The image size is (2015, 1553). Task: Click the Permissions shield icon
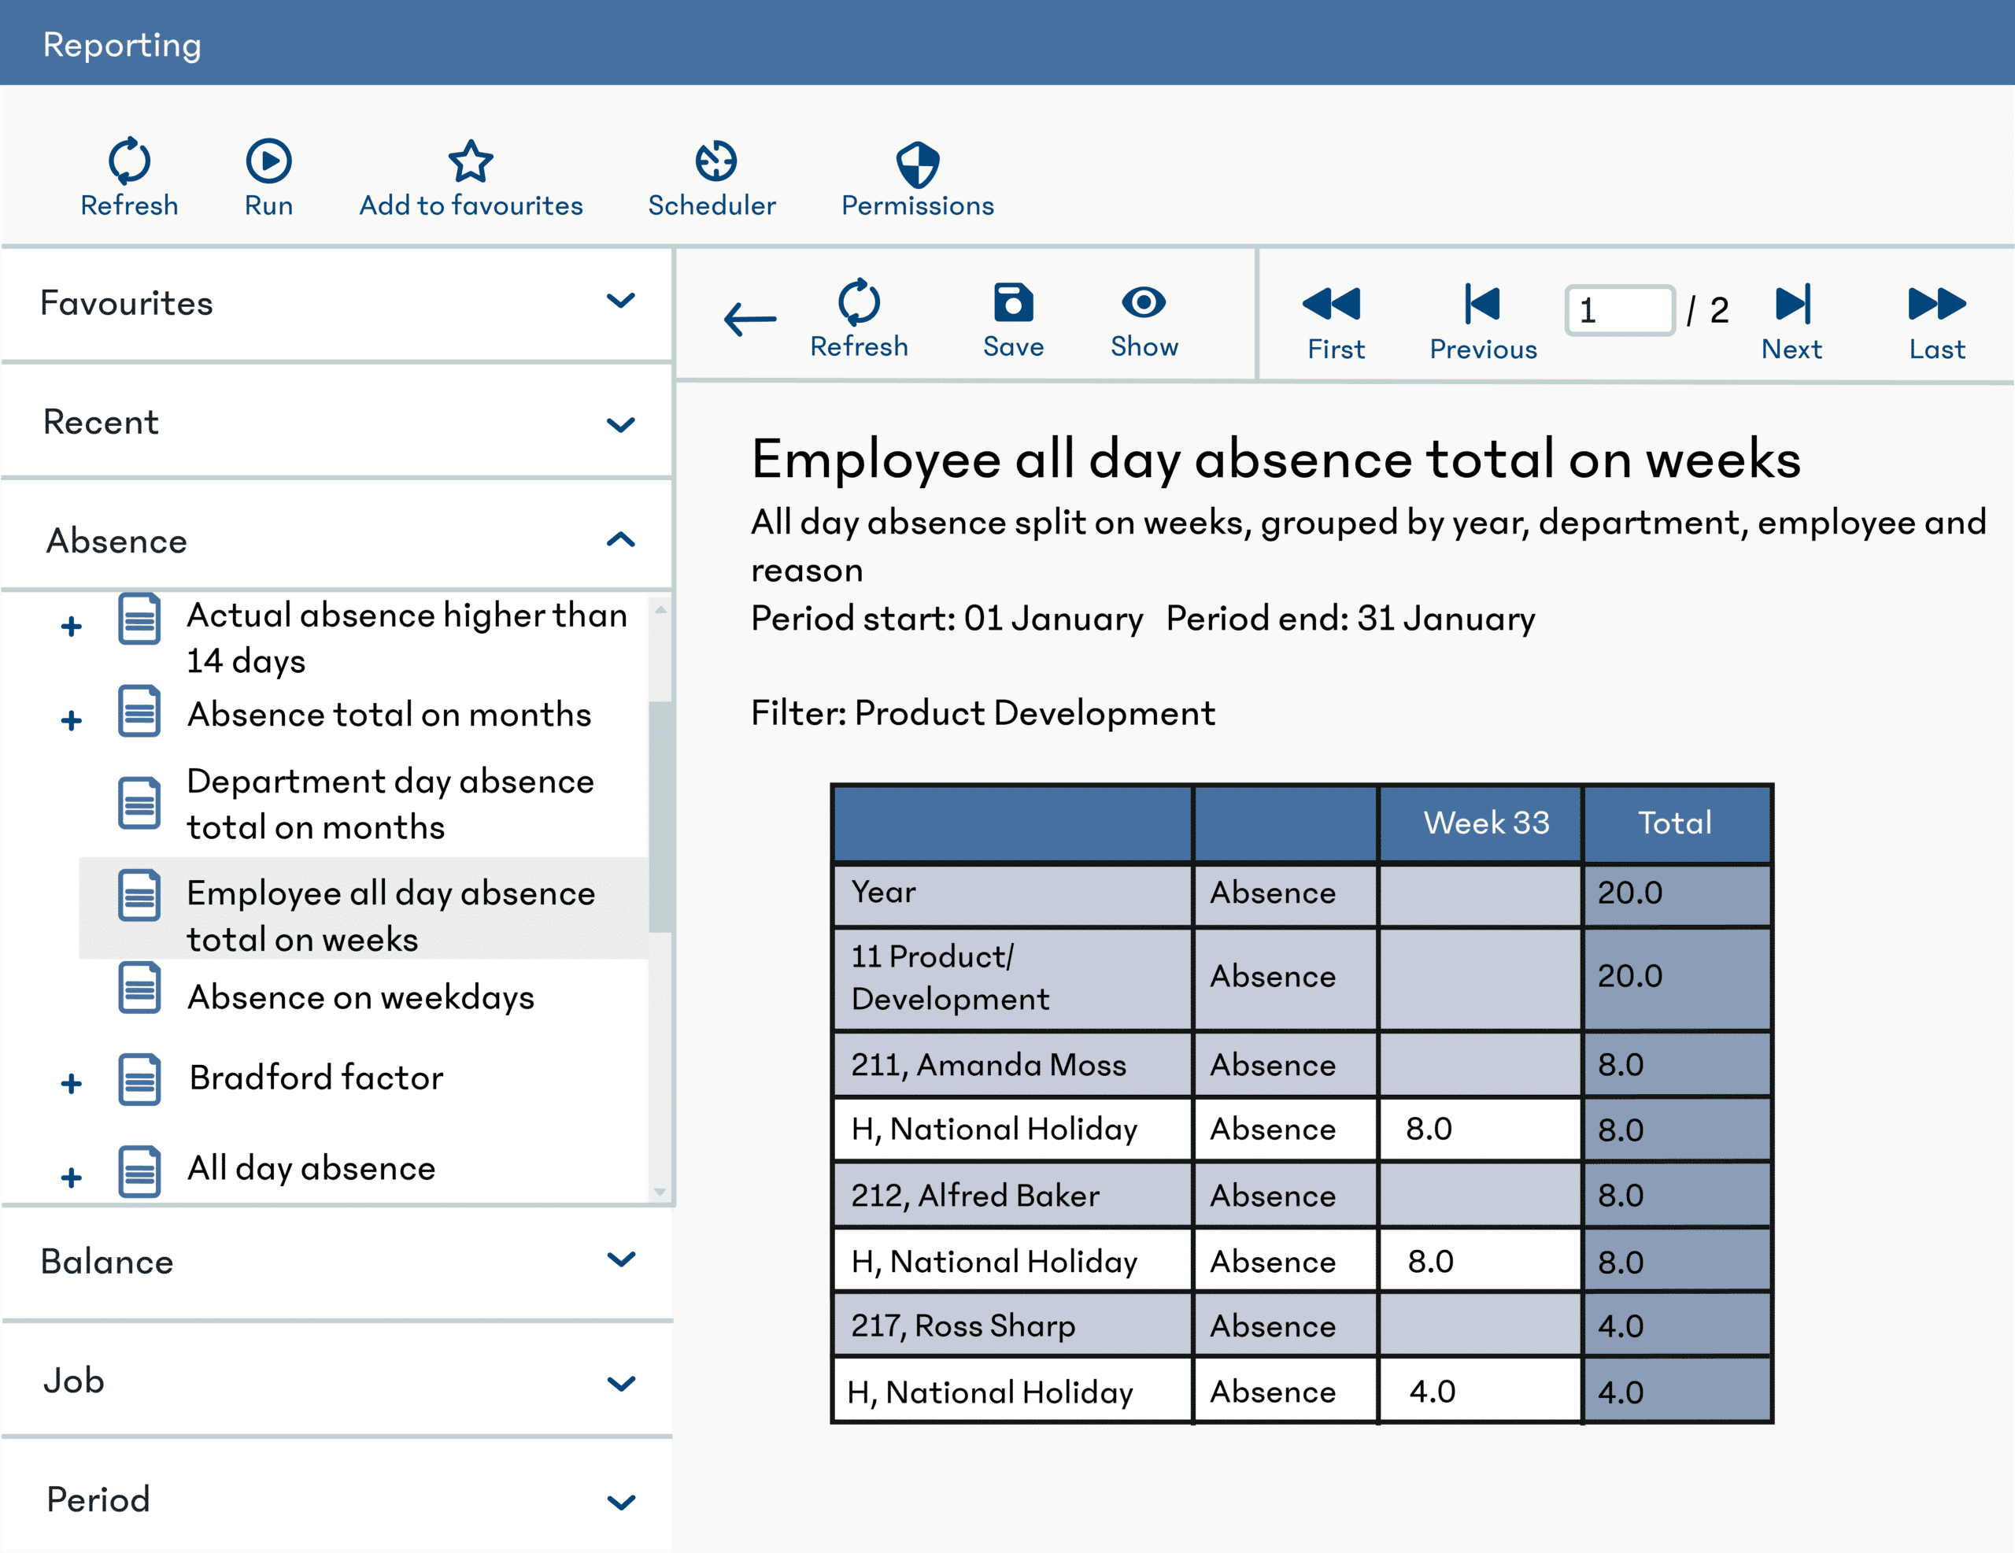[x=917, y=161]
